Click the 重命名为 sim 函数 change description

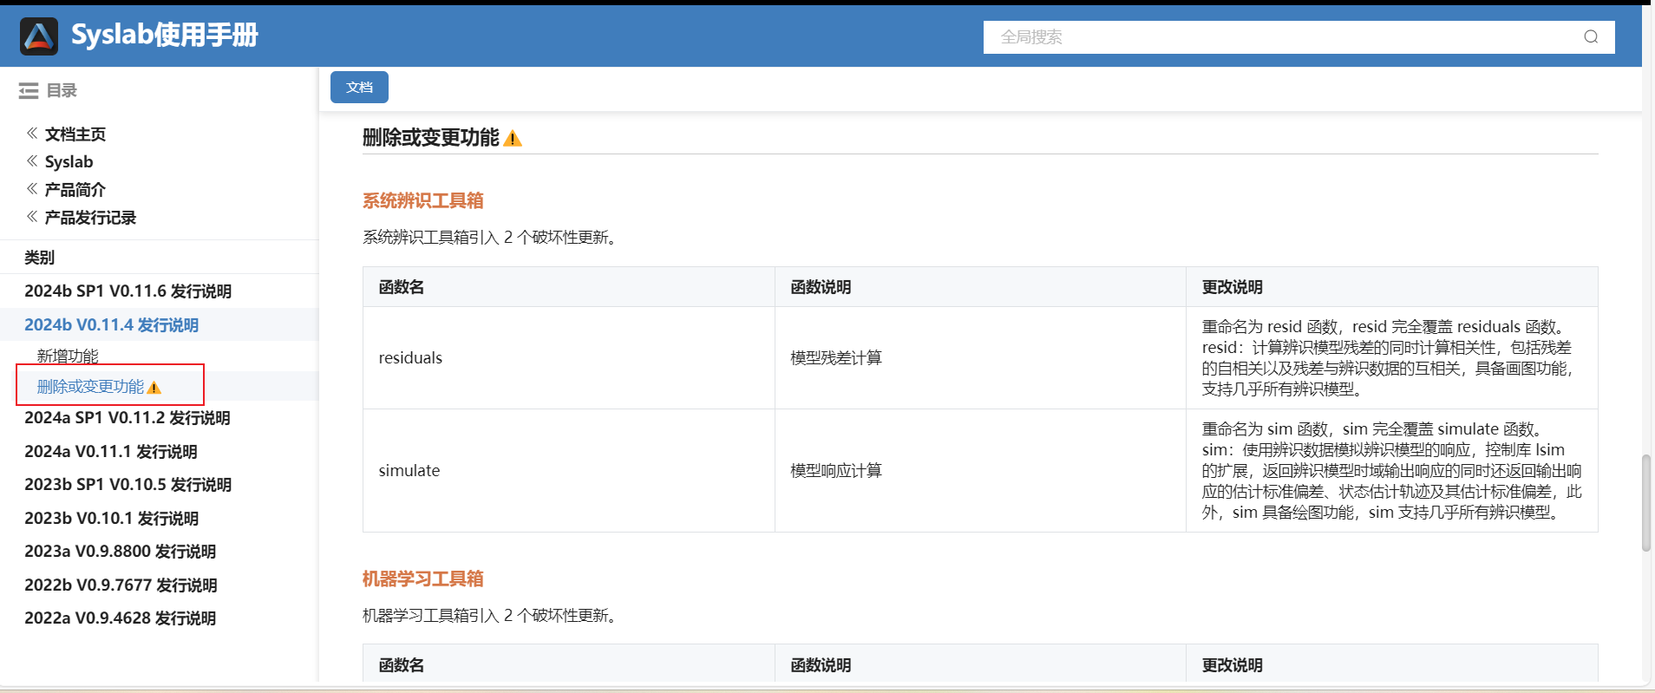[x=1391, y=470]
